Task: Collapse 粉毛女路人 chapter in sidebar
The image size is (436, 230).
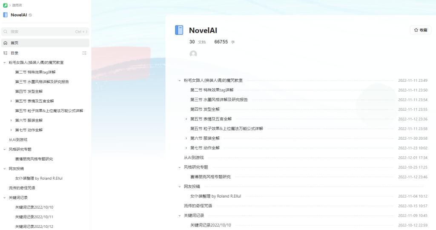Action: [4, 63]
